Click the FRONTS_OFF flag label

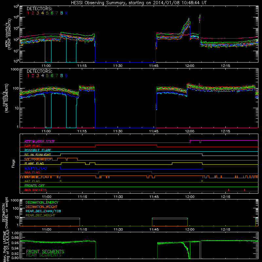point(35,186)
